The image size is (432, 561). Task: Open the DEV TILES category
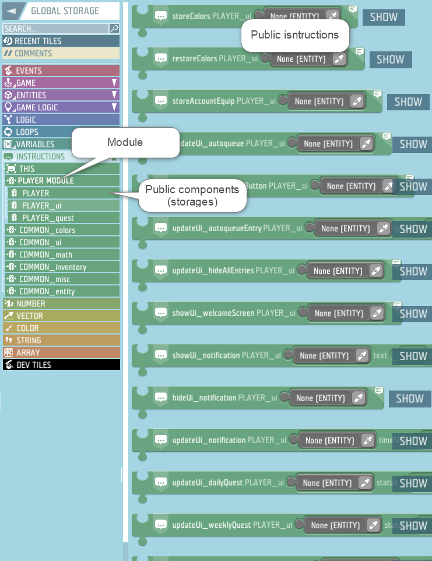click(61, 365)
